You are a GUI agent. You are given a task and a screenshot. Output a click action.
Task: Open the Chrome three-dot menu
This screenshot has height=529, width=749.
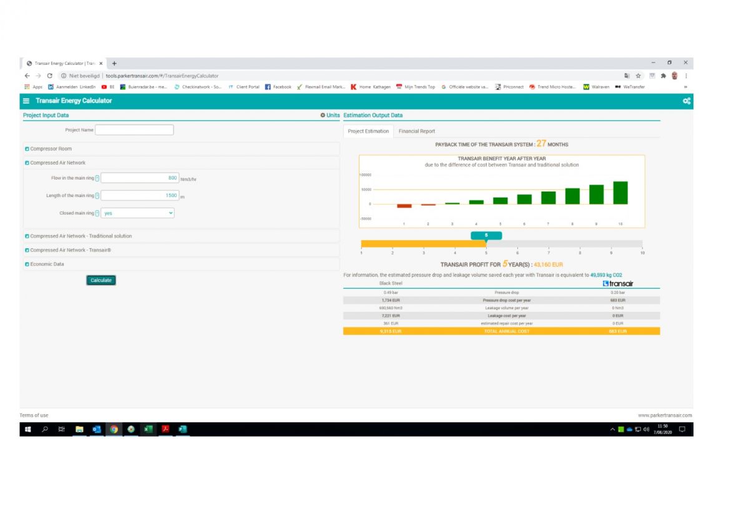[x=686, y=75]
